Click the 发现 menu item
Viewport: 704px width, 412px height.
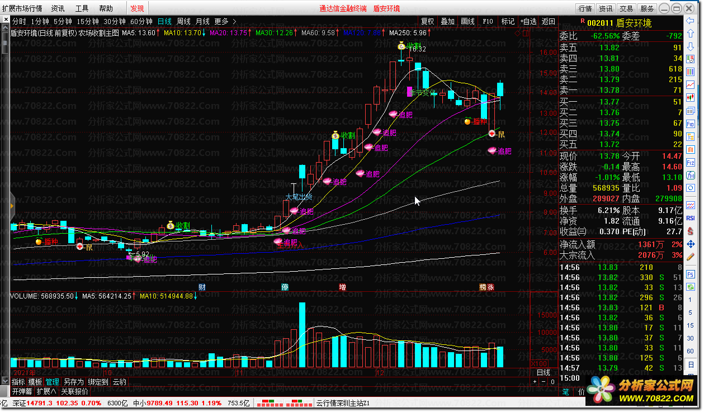[x=137, y=8]
